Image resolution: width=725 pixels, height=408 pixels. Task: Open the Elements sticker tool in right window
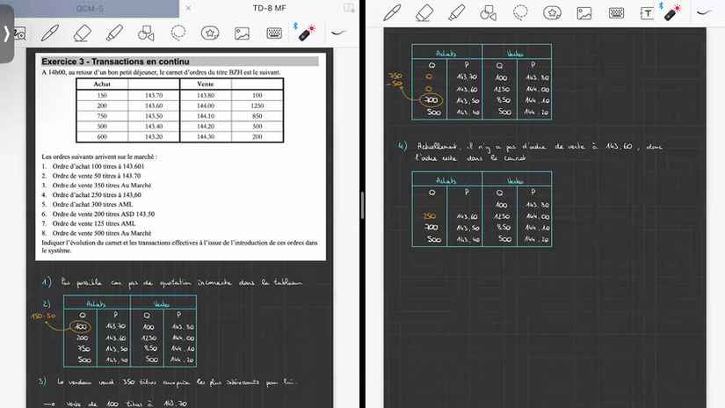(x=552, y=13)
